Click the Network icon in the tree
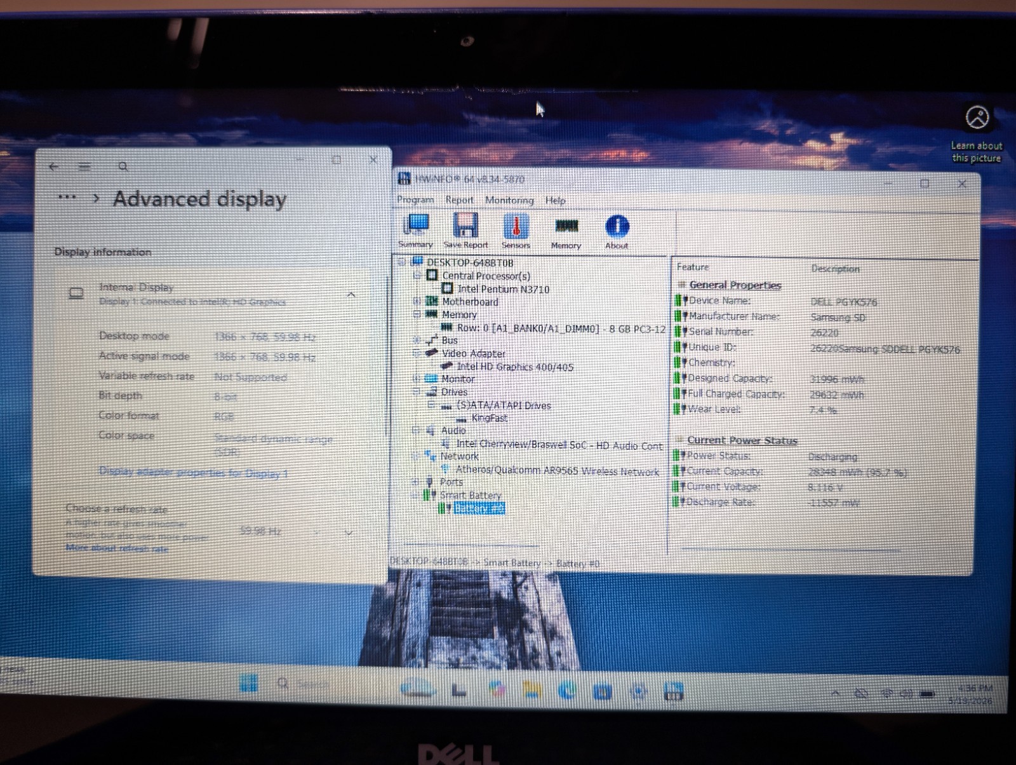 pos(431,456)
